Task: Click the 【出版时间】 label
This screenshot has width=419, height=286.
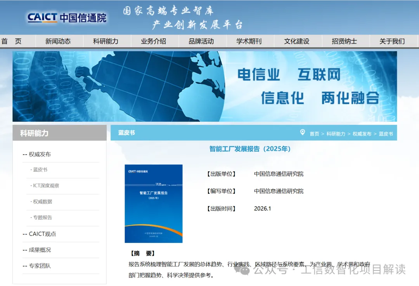Action: 221,208
